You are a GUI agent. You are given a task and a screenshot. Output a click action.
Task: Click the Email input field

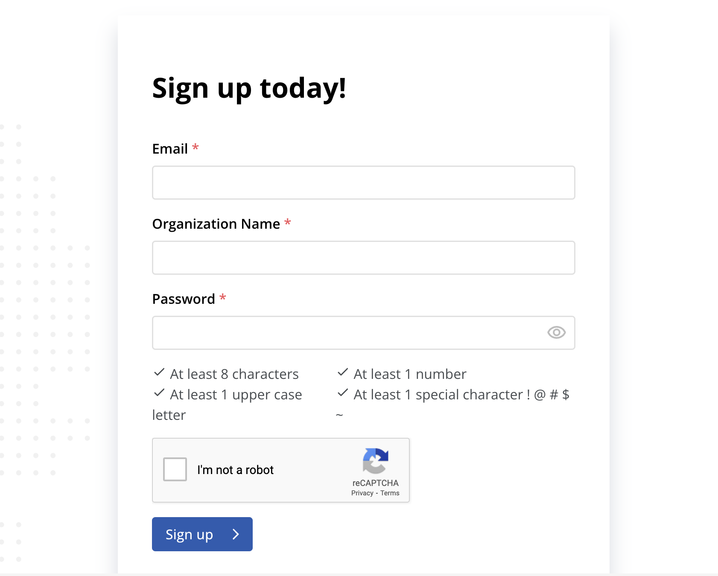pos(363,183)
